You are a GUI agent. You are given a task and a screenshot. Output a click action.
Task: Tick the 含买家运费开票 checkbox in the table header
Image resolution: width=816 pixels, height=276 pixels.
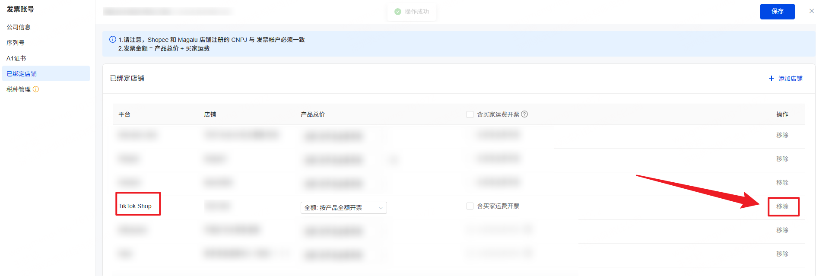[x=470, y=114]
